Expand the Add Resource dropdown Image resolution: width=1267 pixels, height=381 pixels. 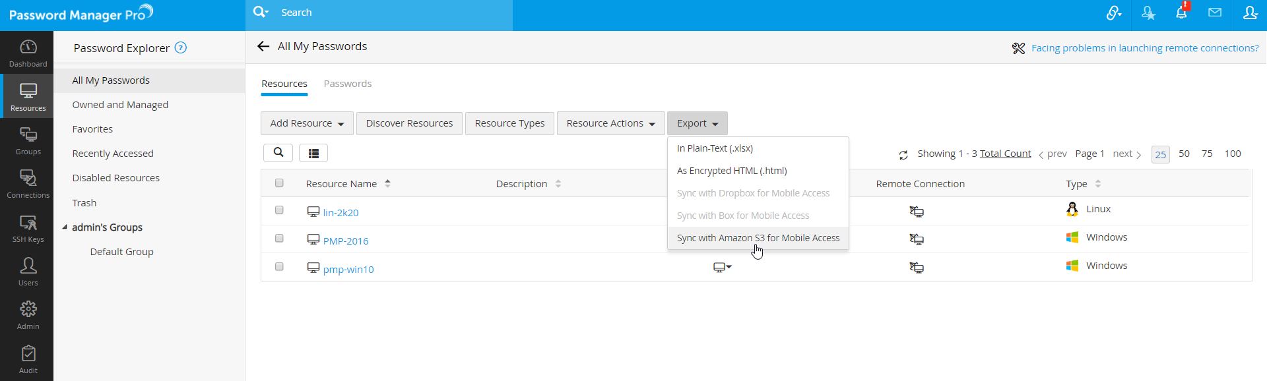307,123
